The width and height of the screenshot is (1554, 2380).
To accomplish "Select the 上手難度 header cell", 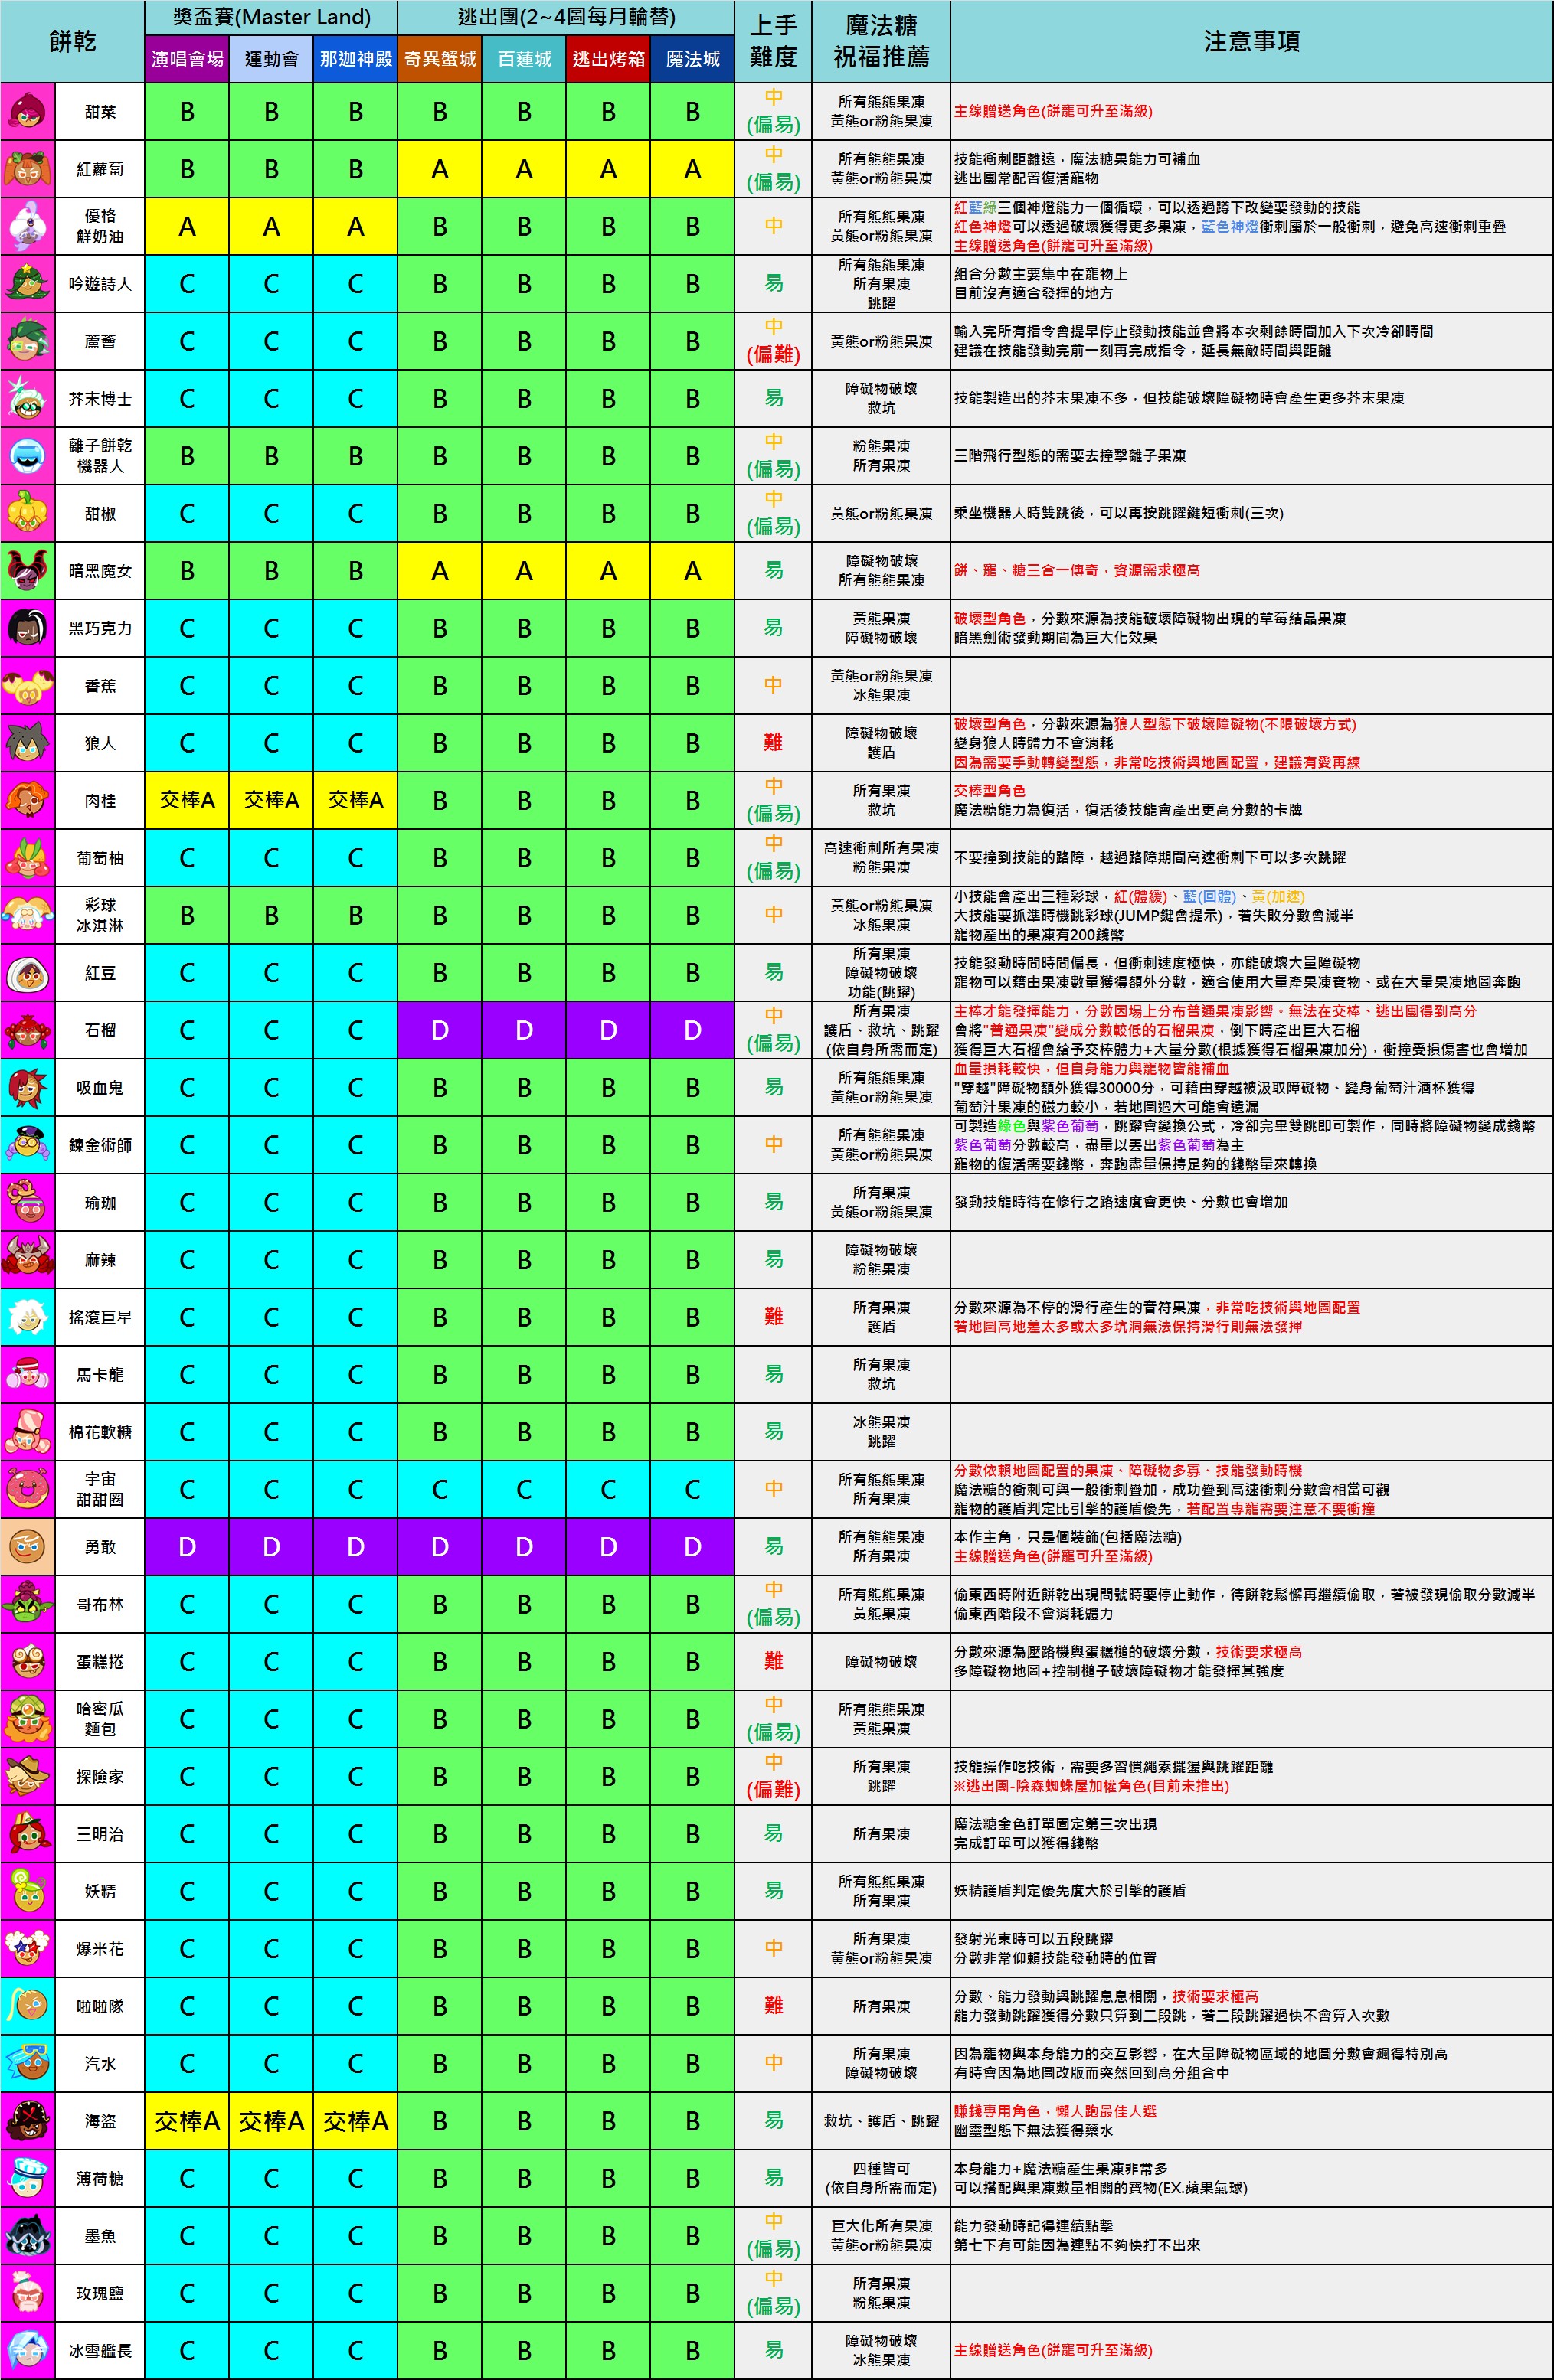I will pos(774,41).
